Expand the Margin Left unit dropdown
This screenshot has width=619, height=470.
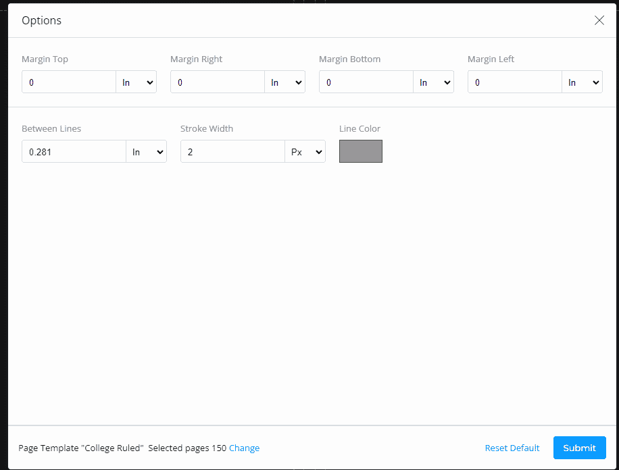click(x=583, y=82)
